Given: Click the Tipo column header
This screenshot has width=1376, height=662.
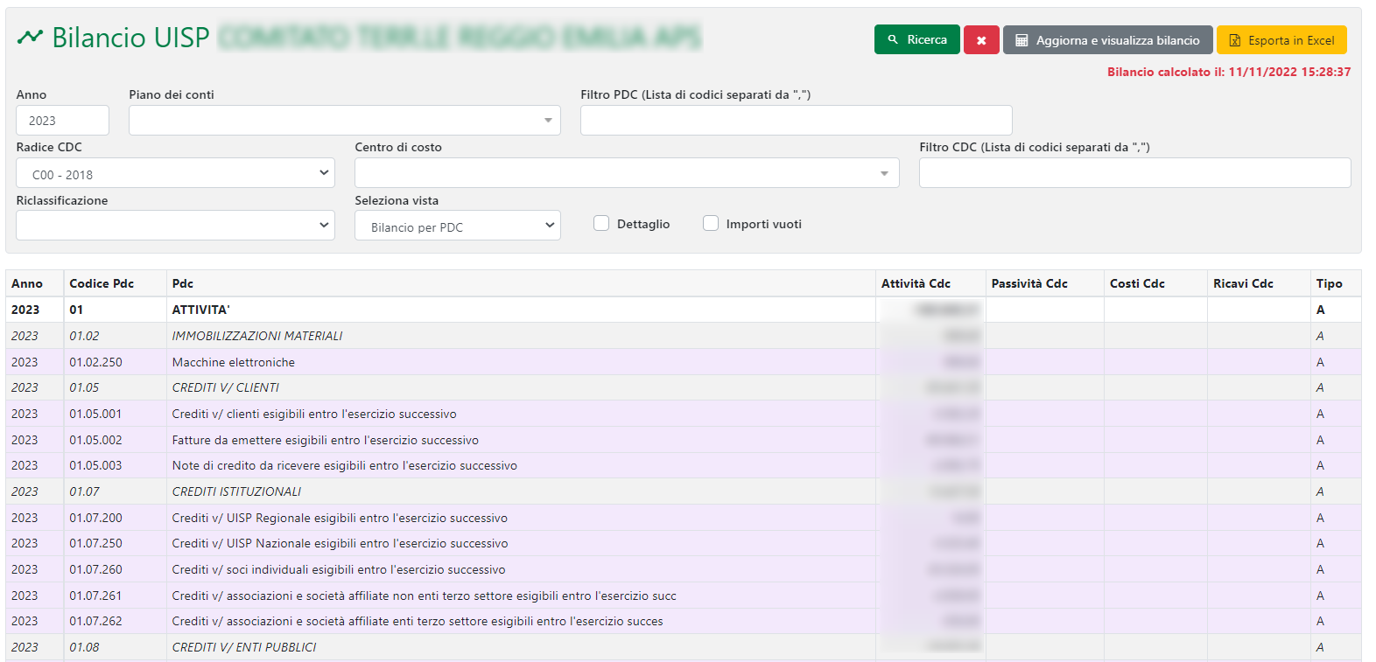Looking at the screenshot, I should tap(1329, 283).
